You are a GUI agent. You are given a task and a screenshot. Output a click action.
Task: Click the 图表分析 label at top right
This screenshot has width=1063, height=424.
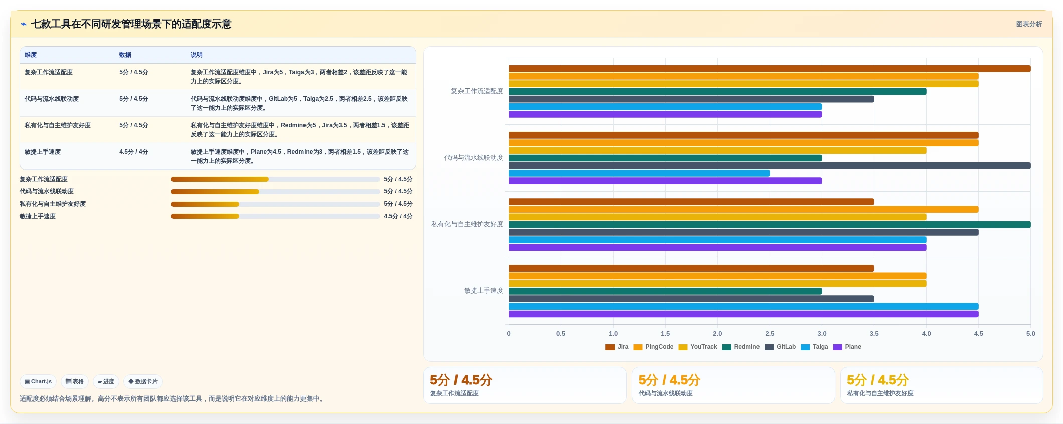click(1029, 24)
